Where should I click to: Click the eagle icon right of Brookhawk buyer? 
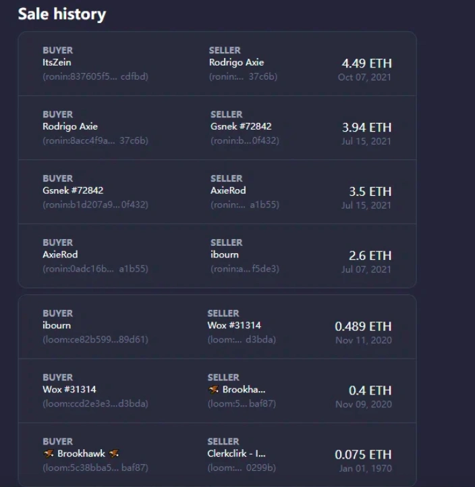pos(114,453)
